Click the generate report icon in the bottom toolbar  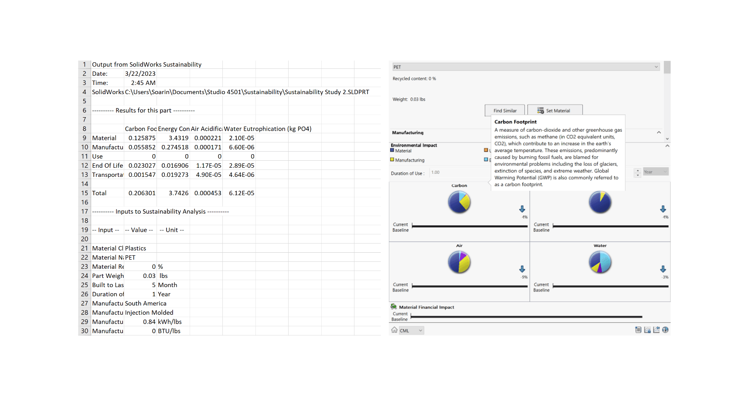pyautogui.click(x=638, y=330)
